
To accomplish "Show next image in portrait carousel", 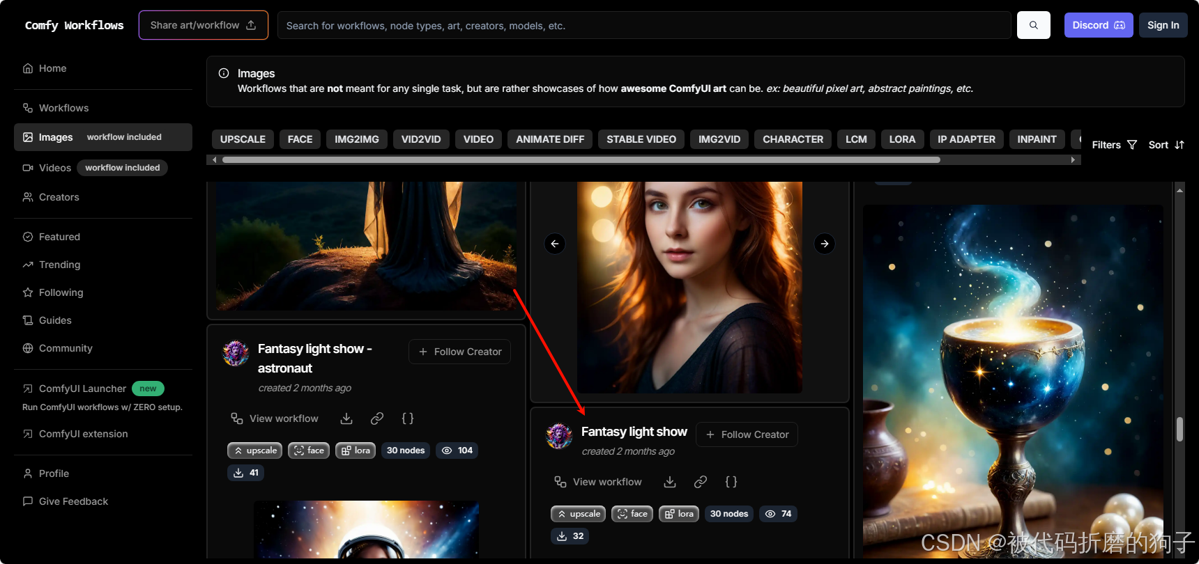I will point(825,244).
